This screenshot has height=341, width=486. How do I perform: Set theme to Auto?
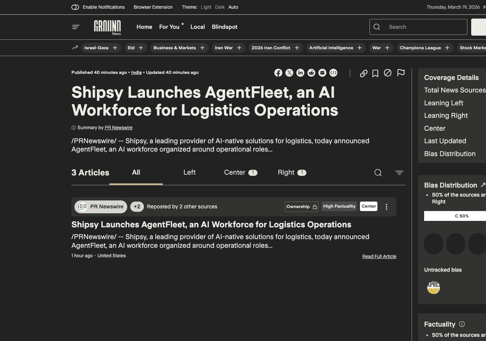(233, 7)
